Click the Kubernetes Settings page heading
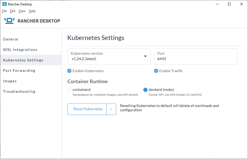248x159 pixels. pyautogui.click(x=96, y=38)
